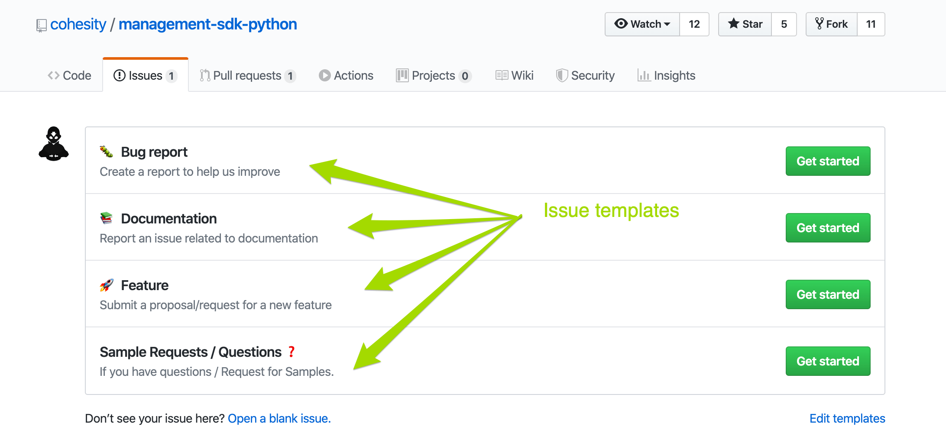Go to the Actions tab

coord(346,75)
